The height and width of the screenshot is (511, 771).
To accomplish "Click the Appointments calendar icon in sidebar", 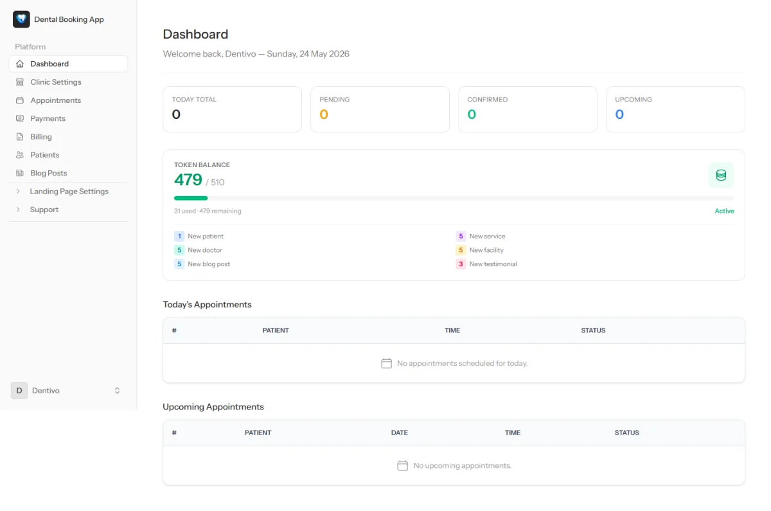I will click(x=20, y=100).
